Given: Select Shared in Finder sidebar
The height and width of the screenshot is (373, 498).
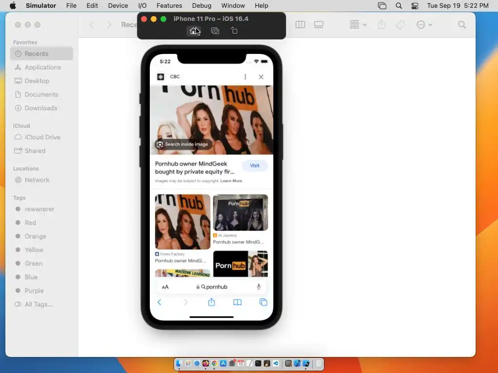Looking at the screenshot, I should point(42,151).
